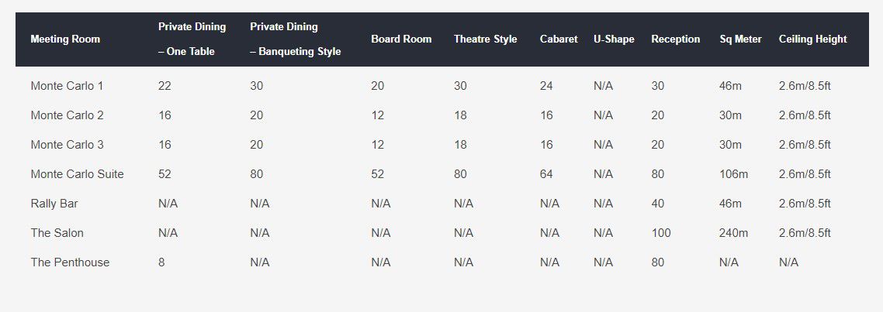
Task: Click the Cabaret column header
Action: (559, 39)
